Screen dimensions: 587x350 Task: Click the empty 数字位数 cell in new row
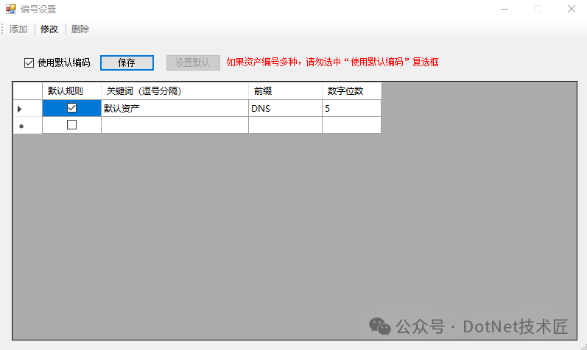(x=351, y=125)
